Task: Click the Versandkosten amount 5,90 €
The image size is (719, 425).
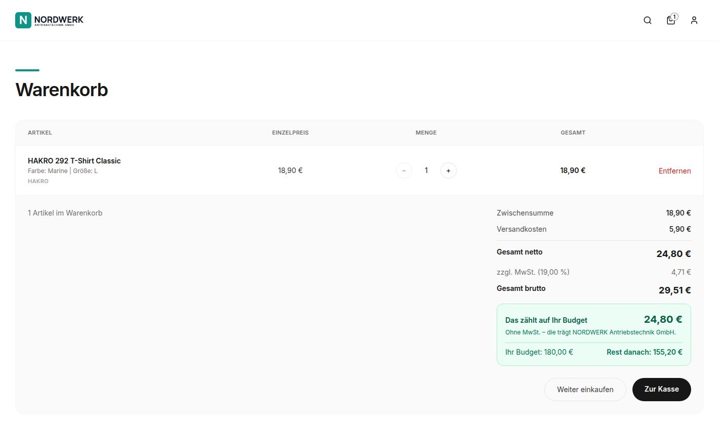Action: pos(680,229)
